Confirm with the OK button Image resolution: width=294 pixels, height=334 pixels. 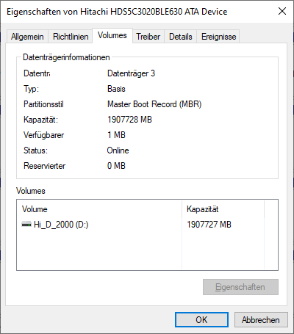tap(201, 319)
